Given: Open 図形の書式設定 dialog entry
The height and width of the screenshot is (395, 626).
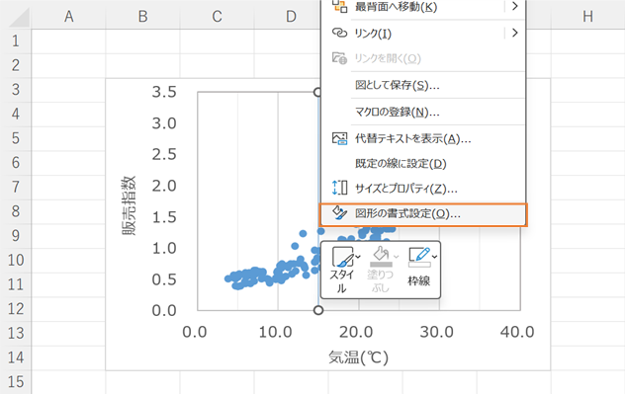Looking at the screenshot, I should (x=407, y=212).
